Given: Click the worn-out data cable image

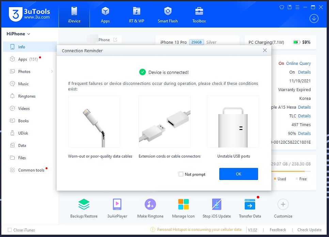Looking at the screenshot, I should tap(94, 122).
